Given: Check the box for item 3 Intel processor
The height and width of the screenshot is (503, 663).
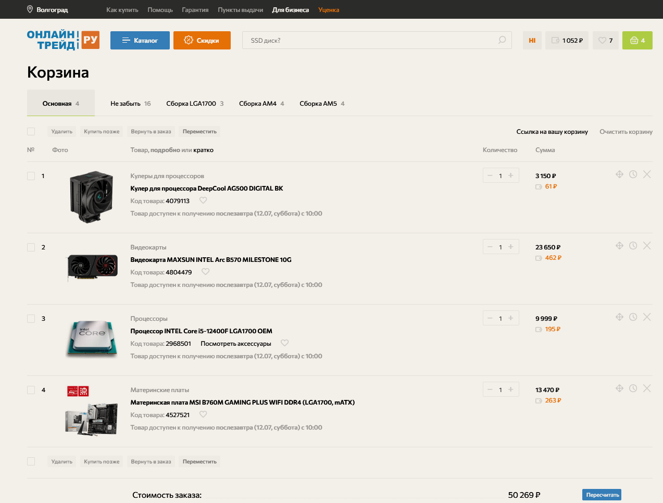Looking at the screenshot, I should pyautogui.click(x=31, y=319).
